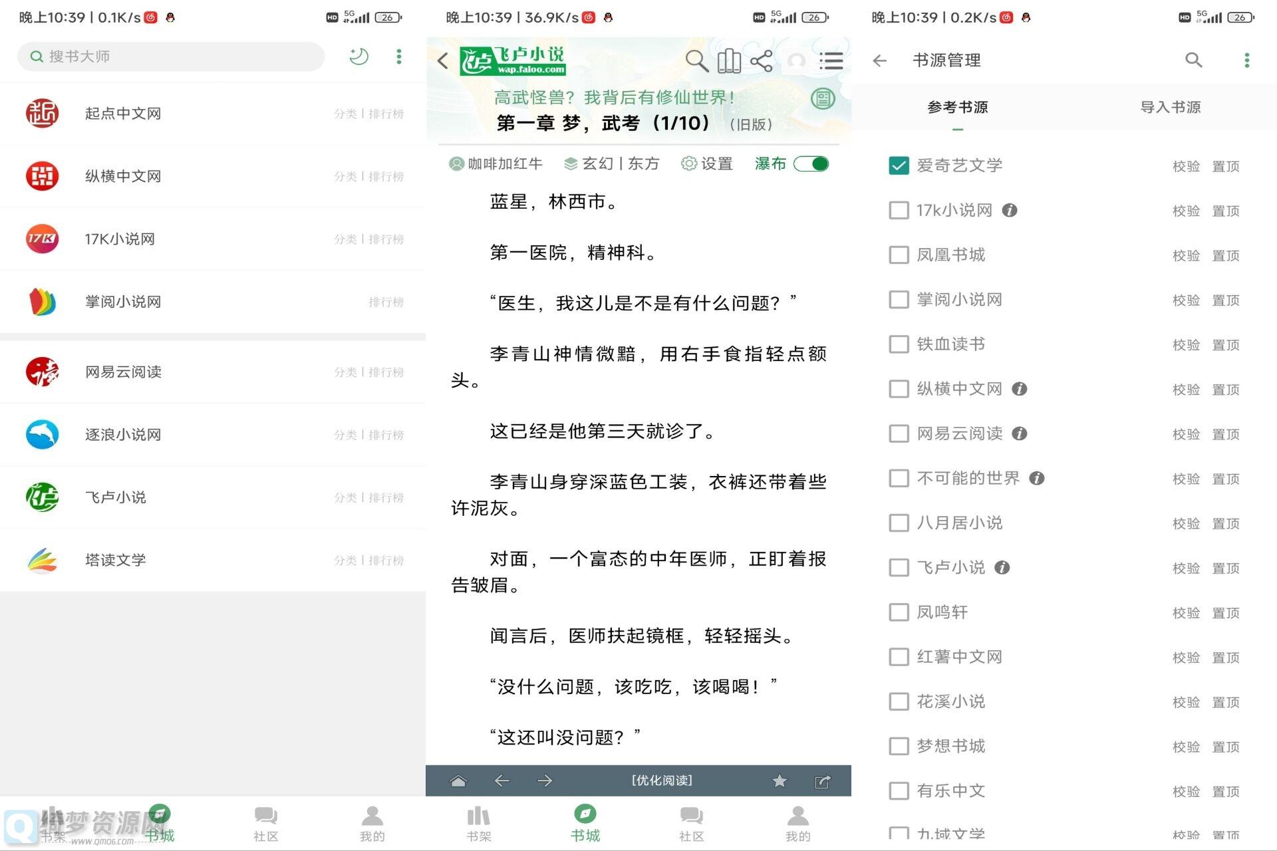
Task: Open 书源管理 three-dot overflow menu
Action: [1247, 61]
